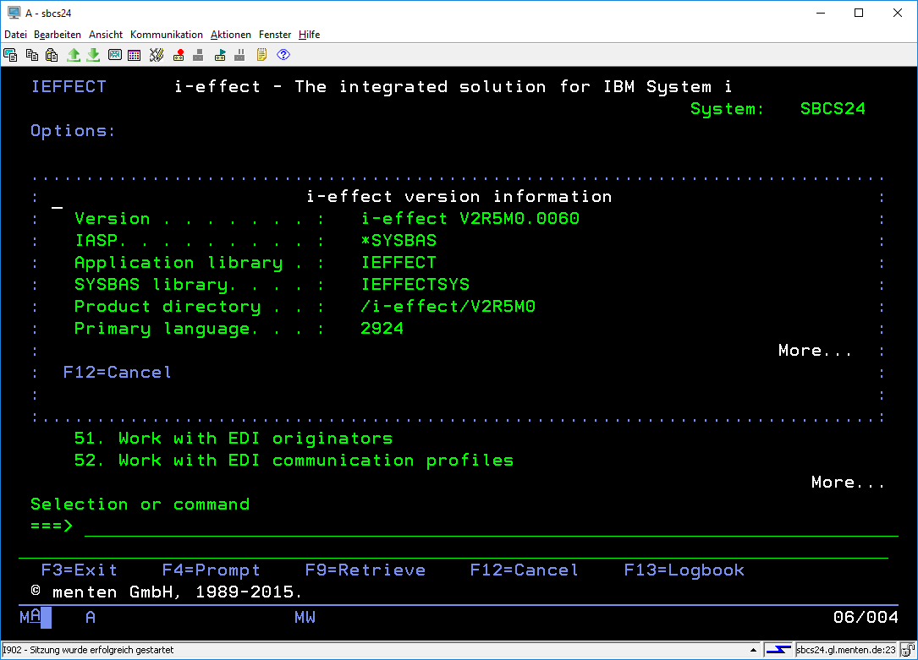Open the Keyboard Remap toolbar icon

click(x=156, y=55)
